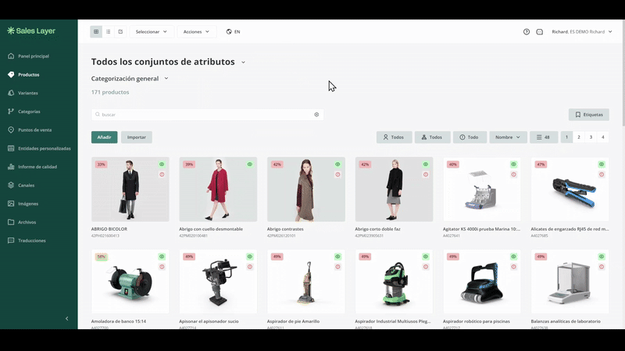Open items per page selector 48

pyautogui.click(x=544, y=137)
